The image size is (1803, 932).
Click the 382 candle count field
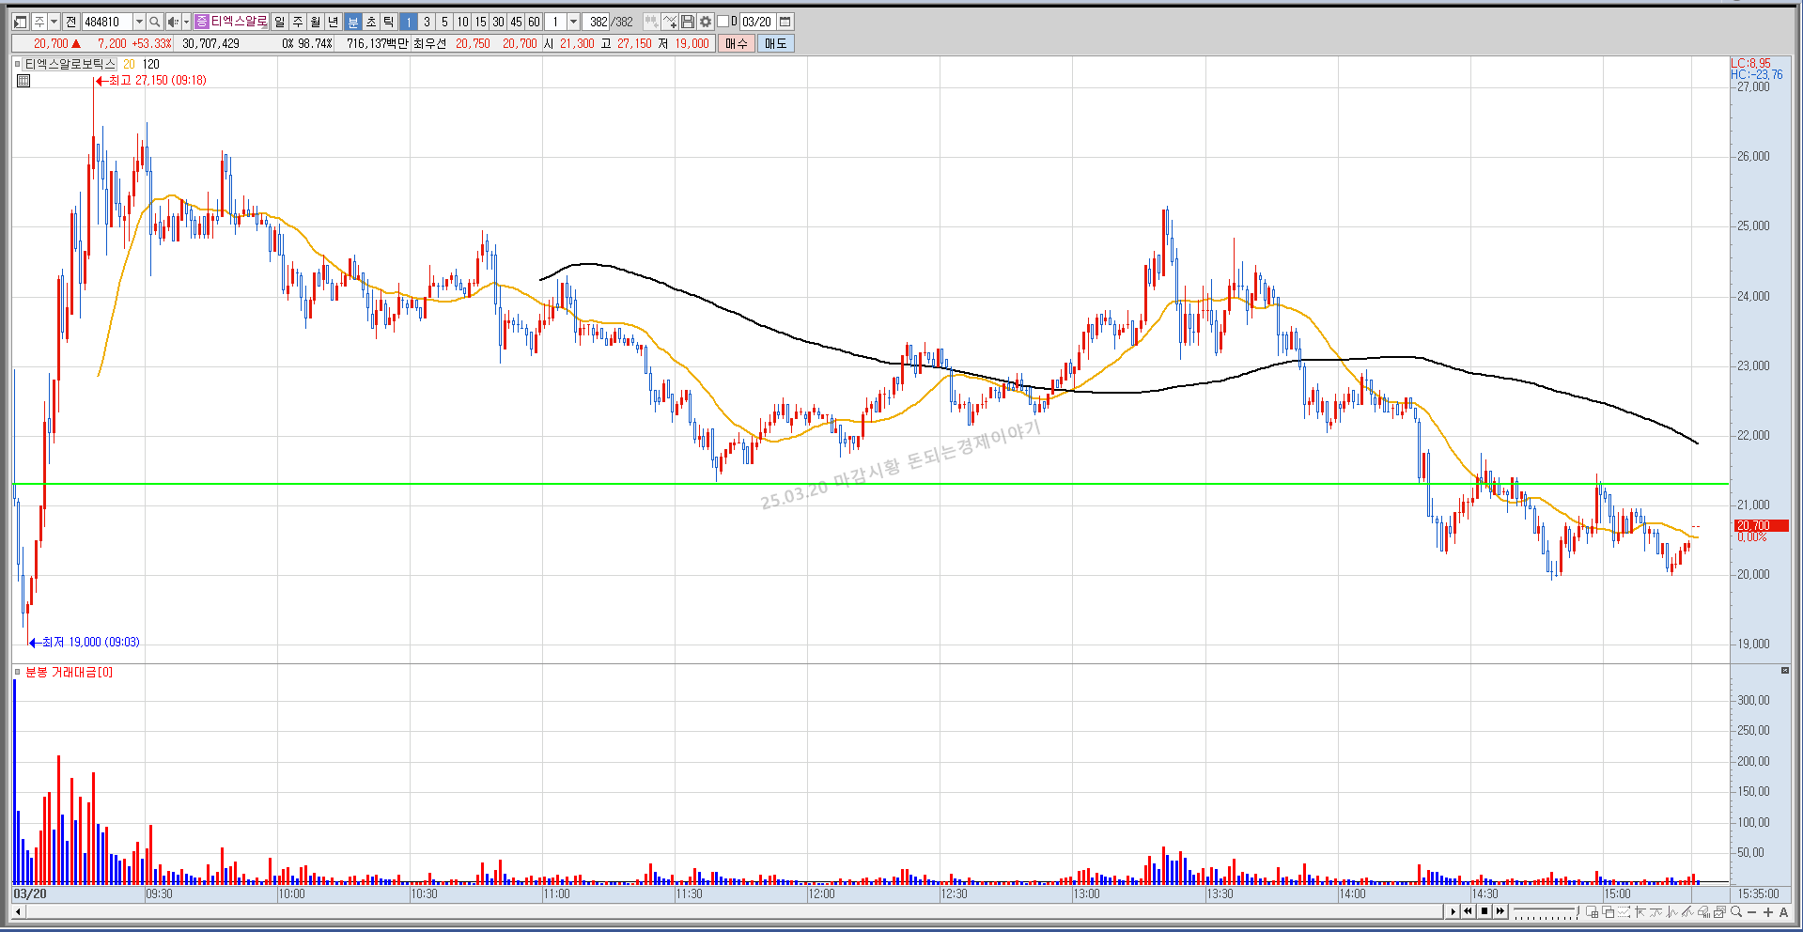point(597,22)
